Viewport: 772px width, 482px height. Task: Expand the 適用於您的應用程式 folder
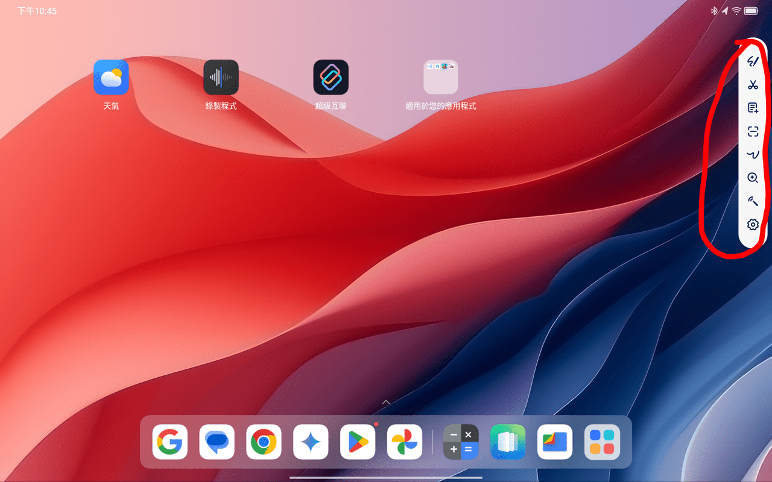(441, 77)
